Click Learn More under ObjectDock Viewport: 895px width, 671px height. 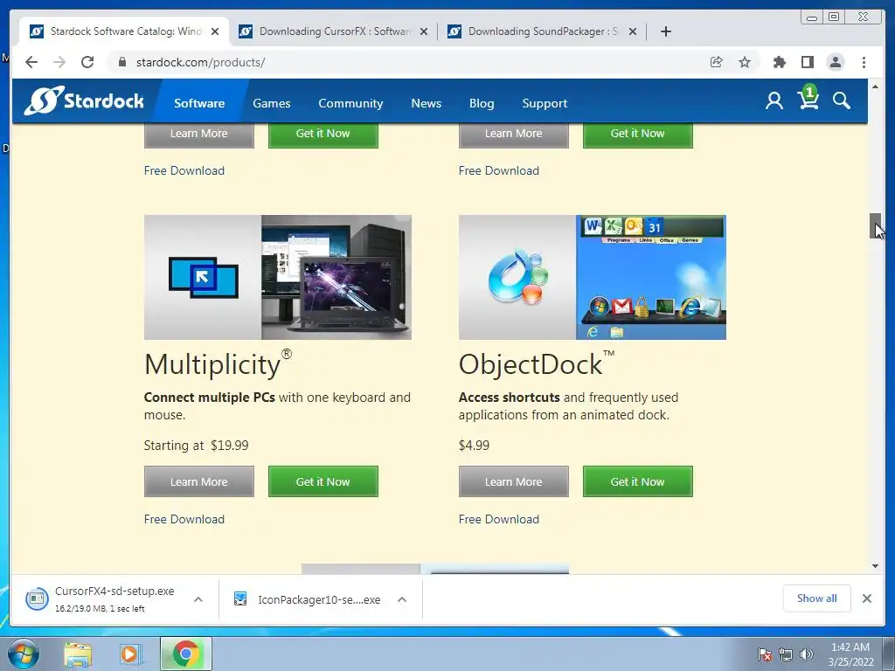[x=513, y=481]
